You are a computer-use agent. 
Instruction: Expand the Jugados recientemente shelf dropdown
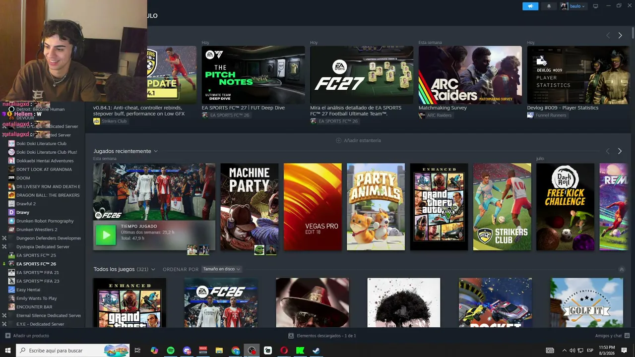(155, 151)
